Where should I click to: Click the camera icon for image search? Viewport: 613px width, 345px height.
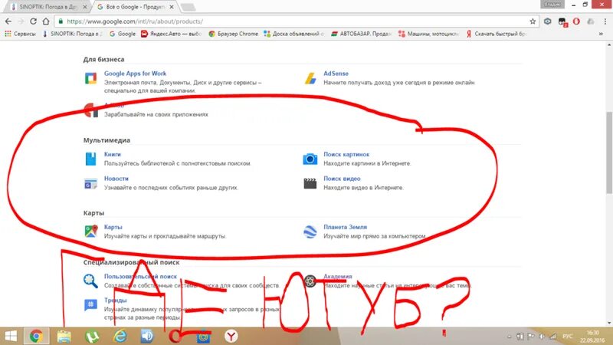pos(310,159)
